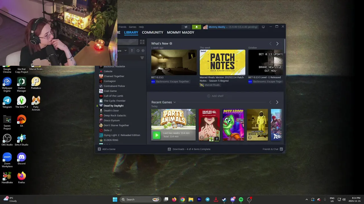Show previous Recent Games items
Screen dimensions: 364x204
tap(270, 102)
